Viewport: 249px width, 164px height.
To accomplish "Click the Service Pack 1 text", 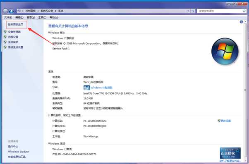I will (61, 48).
